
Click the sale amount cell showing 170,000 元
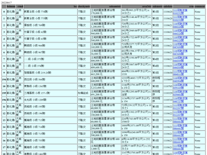click(106, 12)
